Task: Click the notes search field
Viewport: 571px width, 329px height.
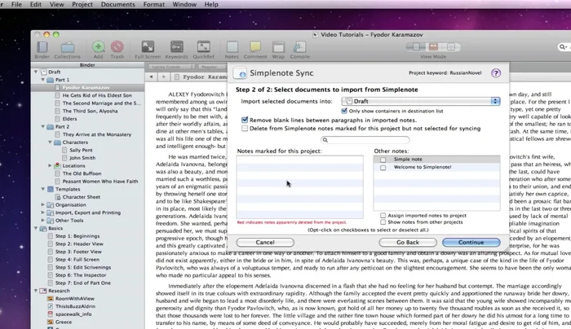Action: point(365,140)
